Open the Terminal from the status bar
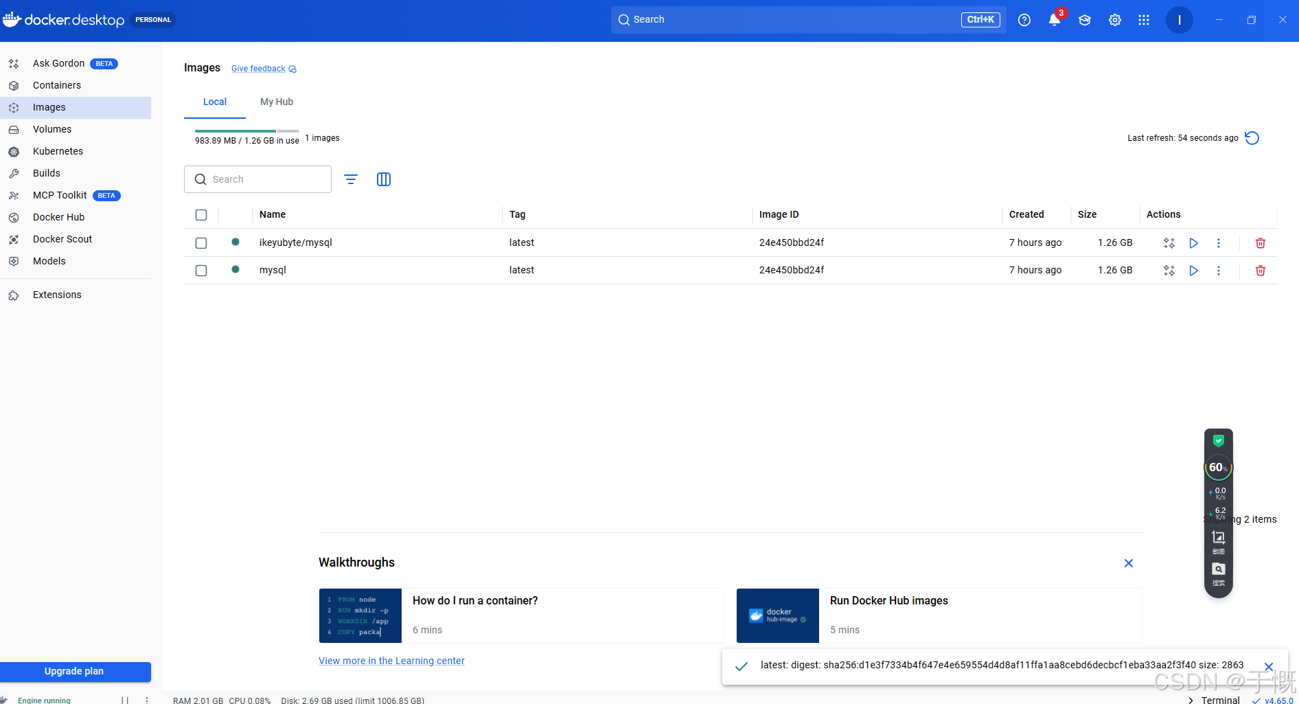This screenshot has width=1299, height=704. coord(1214,700)
